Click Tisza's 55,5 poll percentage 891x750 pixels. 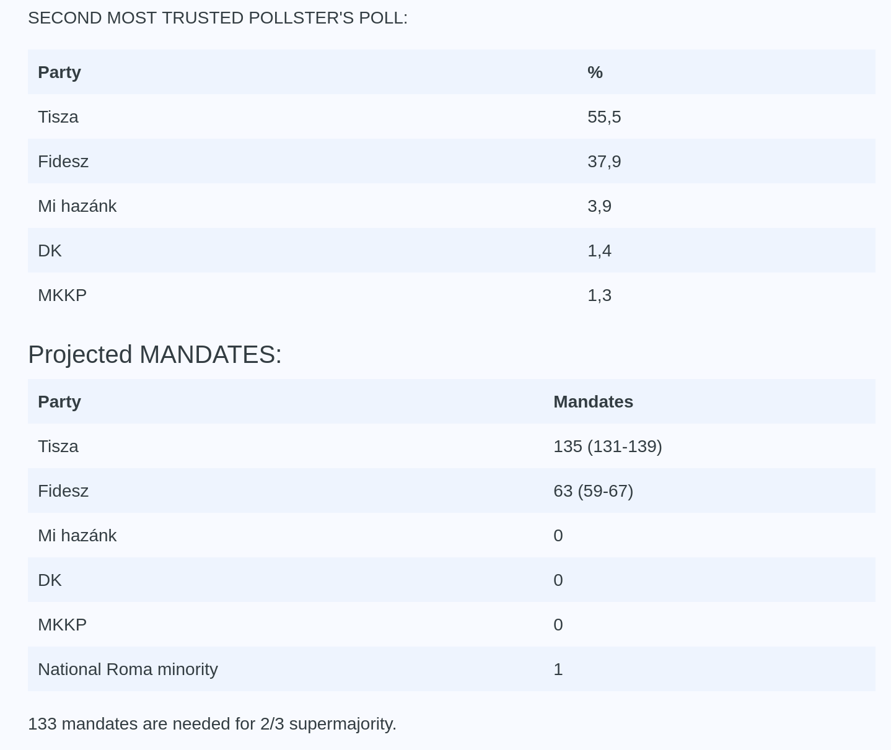click(604, 117)
